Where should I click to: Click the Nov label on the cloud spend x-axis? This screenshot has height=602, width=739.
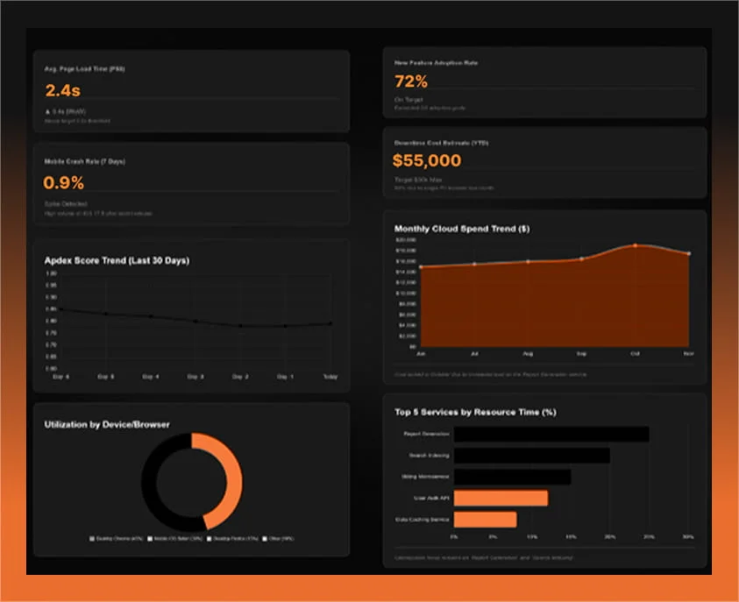(x=688, y=354)
